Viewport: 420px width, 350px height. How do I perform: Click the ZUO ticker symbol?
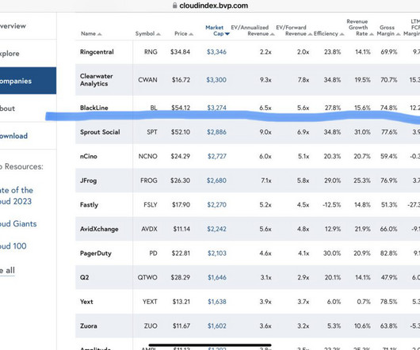click(151, 326)
